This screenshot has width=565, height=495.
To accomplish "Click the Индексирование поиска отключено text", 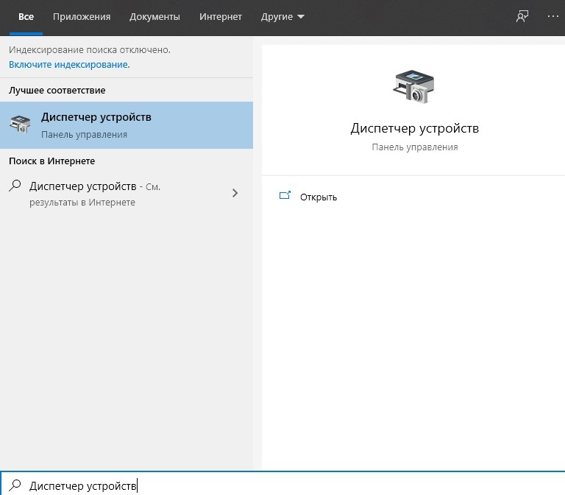I will click(89, 50).
